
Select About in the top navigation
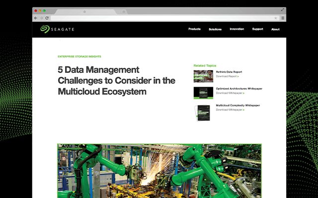(275, 29)
